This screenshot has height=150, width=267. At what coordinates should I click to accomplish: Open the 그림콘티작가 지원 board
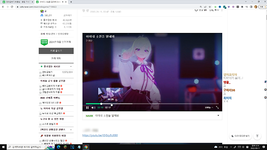click(x=51, y=92)
